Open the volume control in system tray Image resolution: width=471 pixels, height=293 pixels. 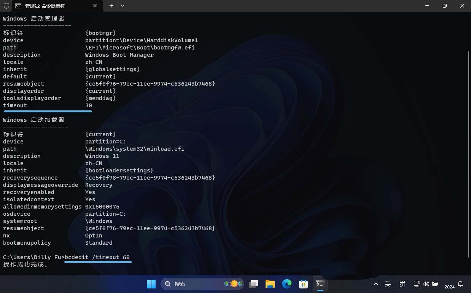tap(426, 284)
